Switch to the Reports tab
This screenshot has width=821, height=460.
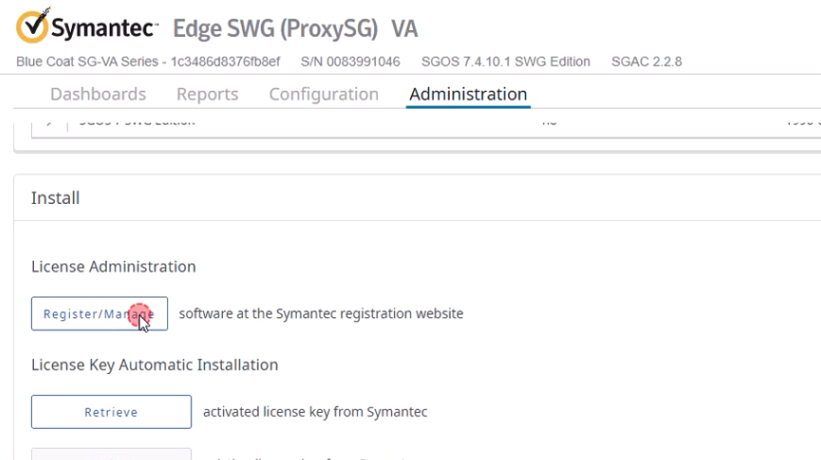click(207, 94)
